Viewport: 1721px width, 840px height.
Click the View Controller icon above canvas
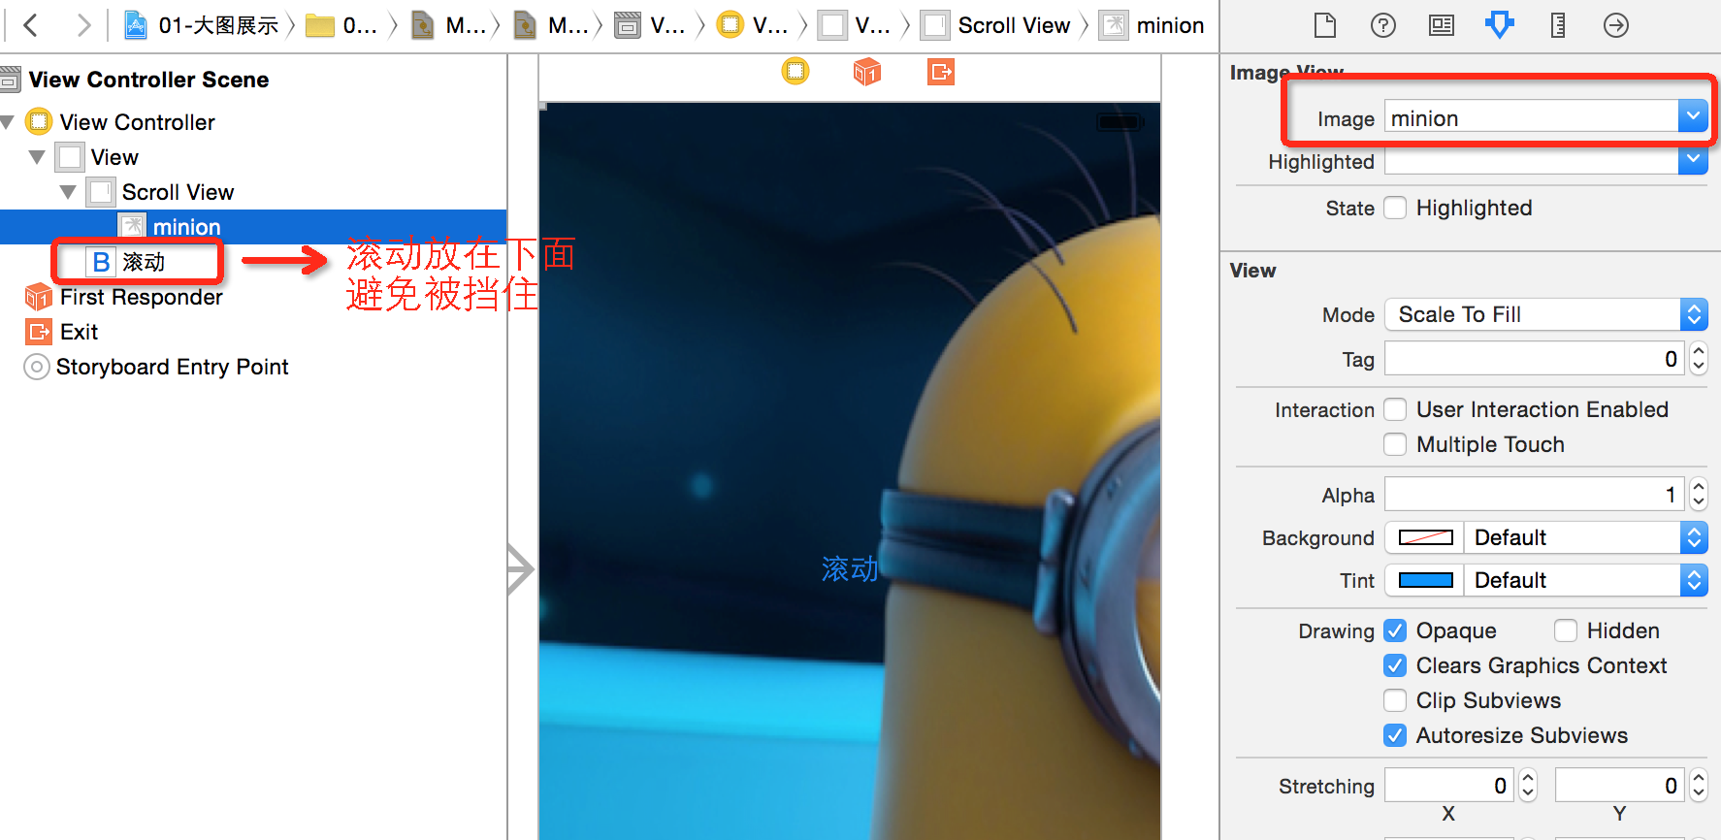coord(796,71)
